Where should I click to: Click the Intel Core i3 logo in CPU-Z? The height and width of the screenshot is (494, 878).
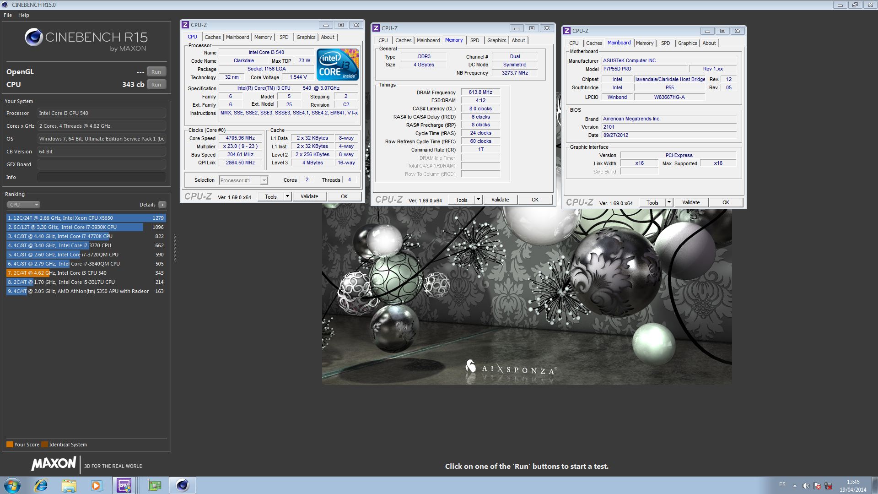coord(338,65)
